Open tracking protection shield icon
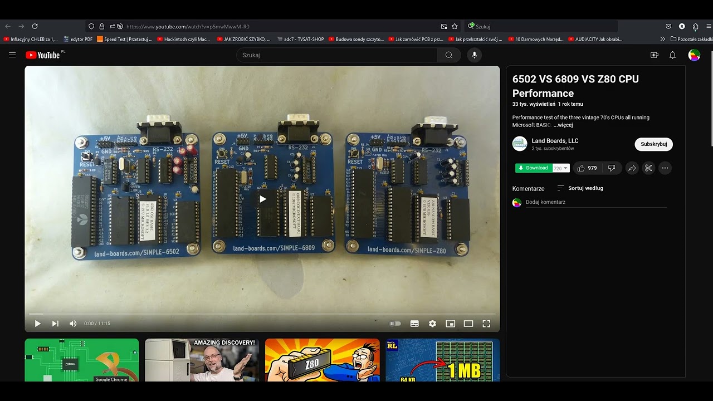Viewport: 713px width, 401px height. [x=92, y=26]
